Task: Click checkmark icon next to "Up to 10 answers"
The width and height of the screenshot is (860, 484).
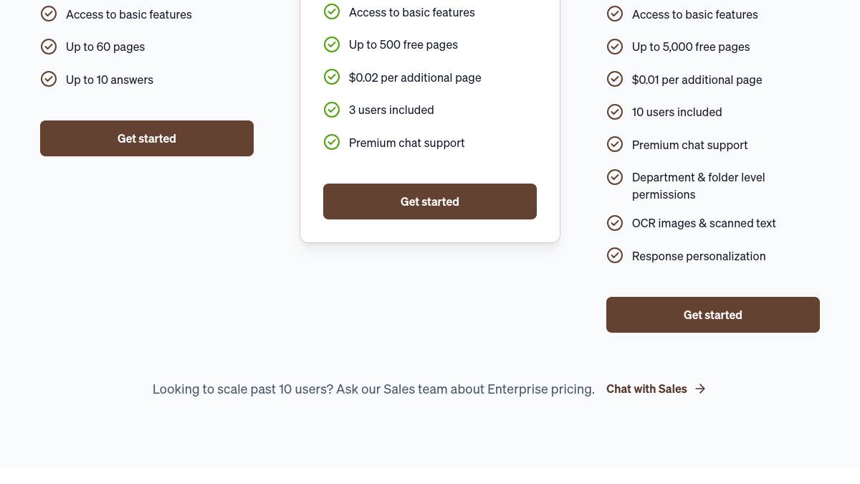Action: point(49,79)
